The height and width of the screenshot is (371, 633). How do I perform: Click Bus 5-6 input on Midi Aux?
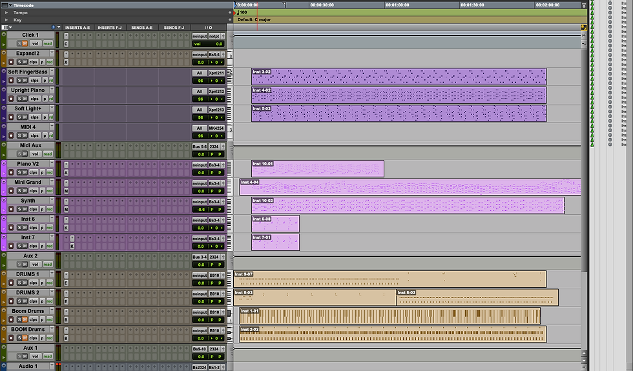[x=200, y=147]
